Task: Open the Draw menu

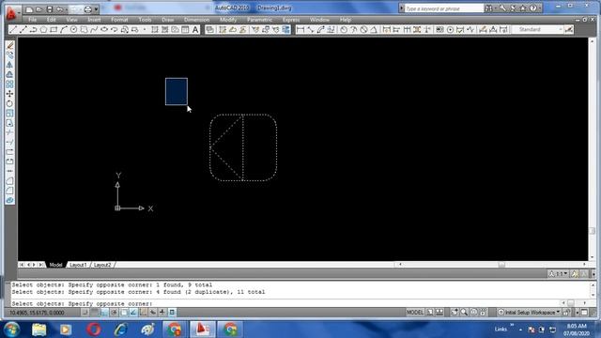Action: pos(167,20)
